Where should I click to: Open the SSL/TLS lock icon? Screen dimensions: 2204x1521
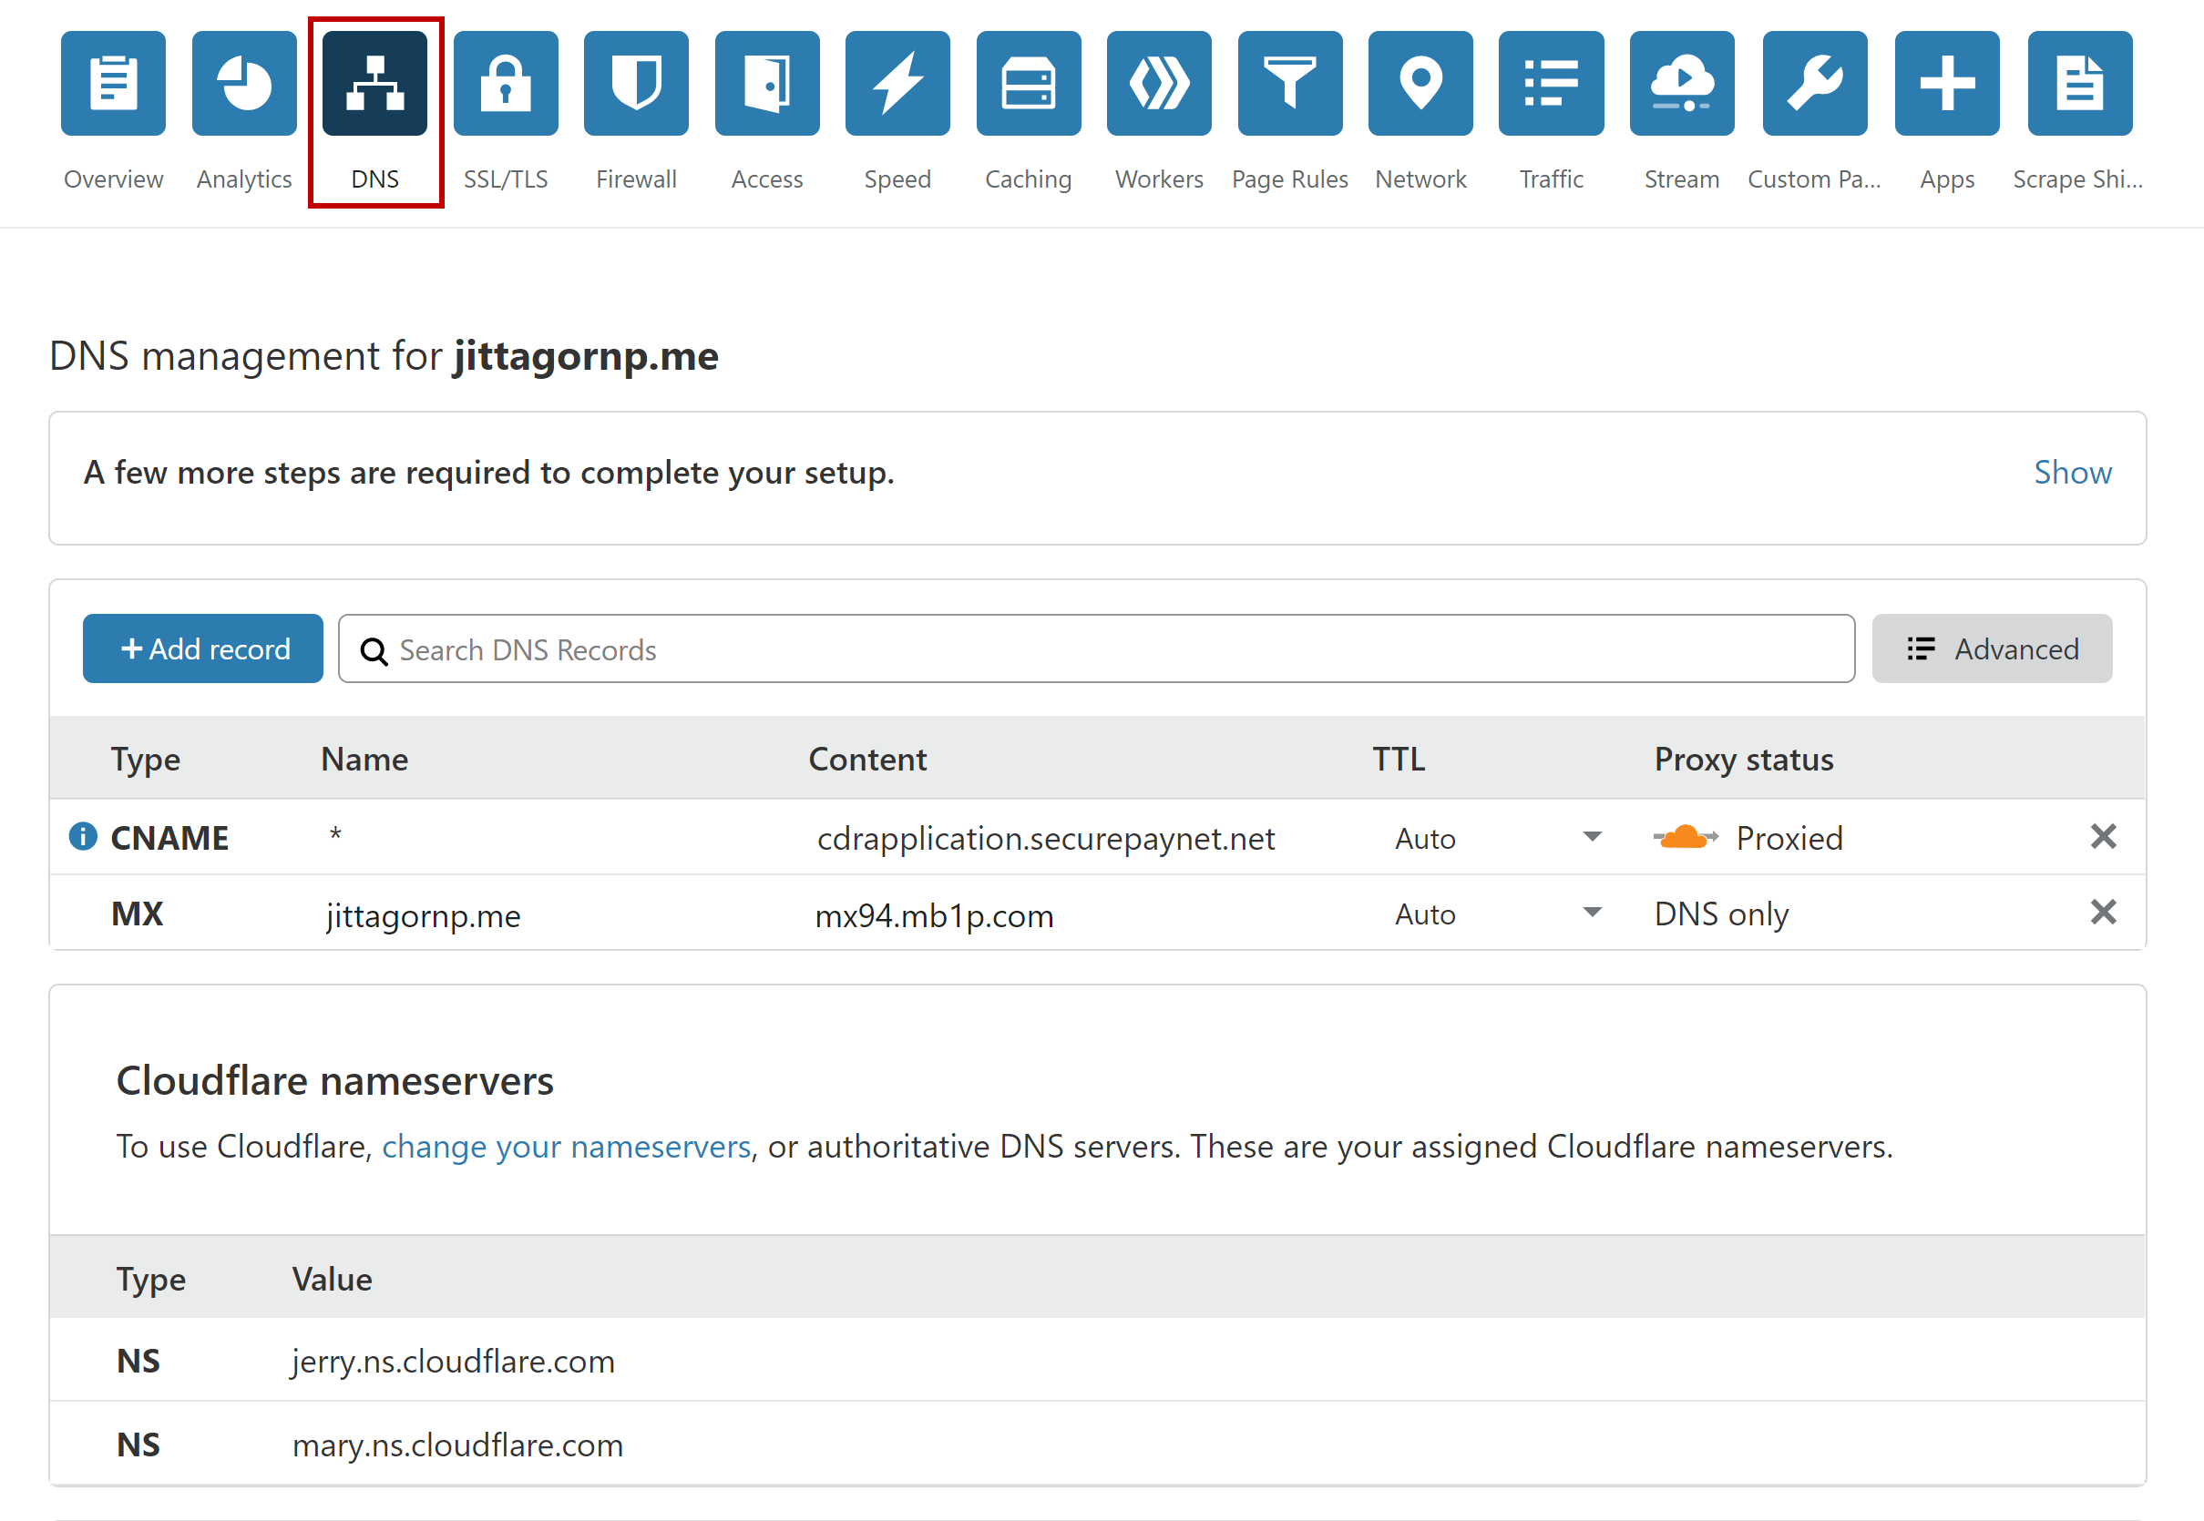(506, 84)
